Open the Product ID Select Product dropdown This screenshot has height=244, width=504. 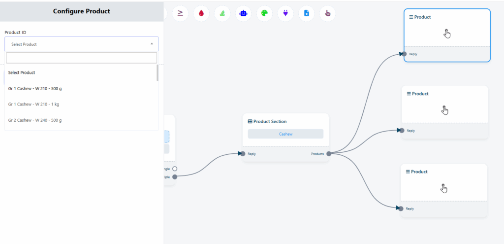click(82, 44)
